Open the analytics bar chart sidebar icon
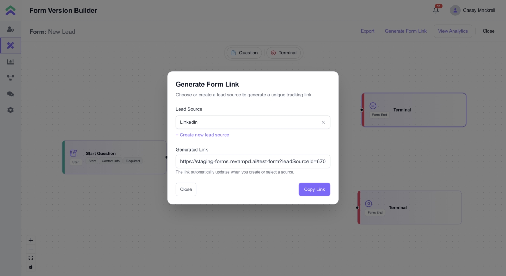Viewport: 506px width, 276px height. coord(11,62)
